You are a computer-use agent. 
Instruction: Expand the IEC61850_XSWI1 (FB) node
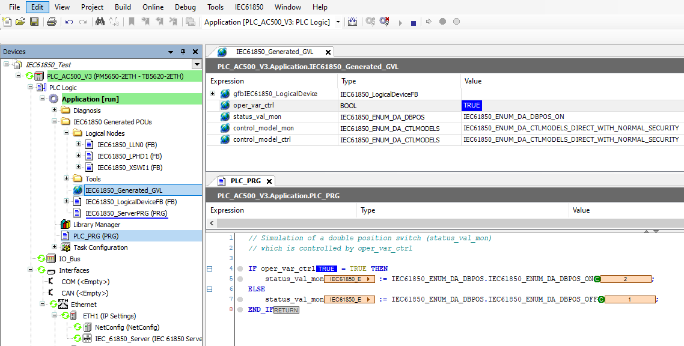click(x=78, y=168)
